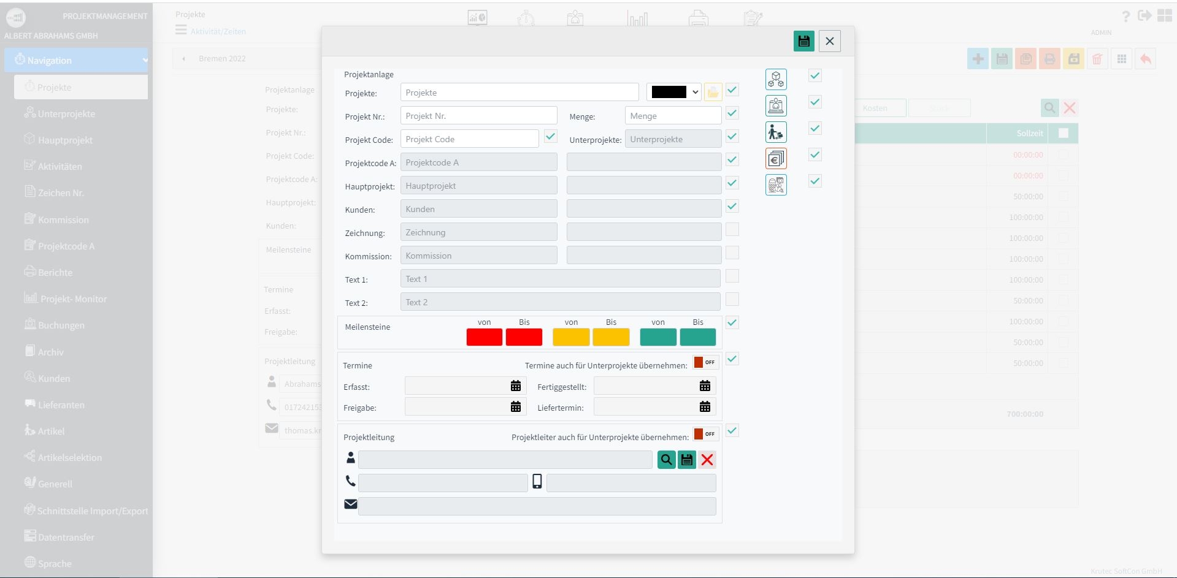This screenshot has height=578, width=1177.
Task: Open Unterprojekte in the sidebar
Action: (x=66, y=113)
